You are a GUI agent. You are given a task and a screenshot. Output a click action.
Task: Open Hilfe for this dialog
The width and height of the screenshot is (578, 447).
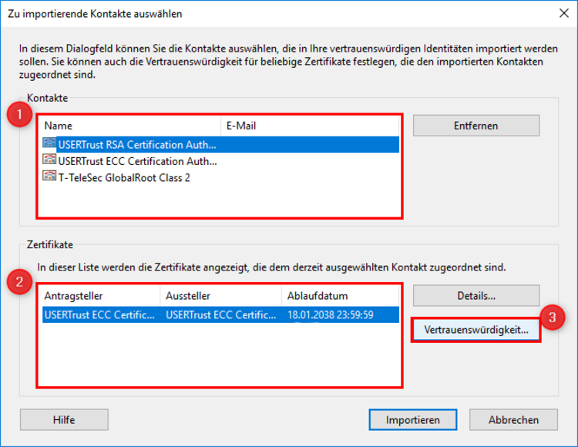64,420
